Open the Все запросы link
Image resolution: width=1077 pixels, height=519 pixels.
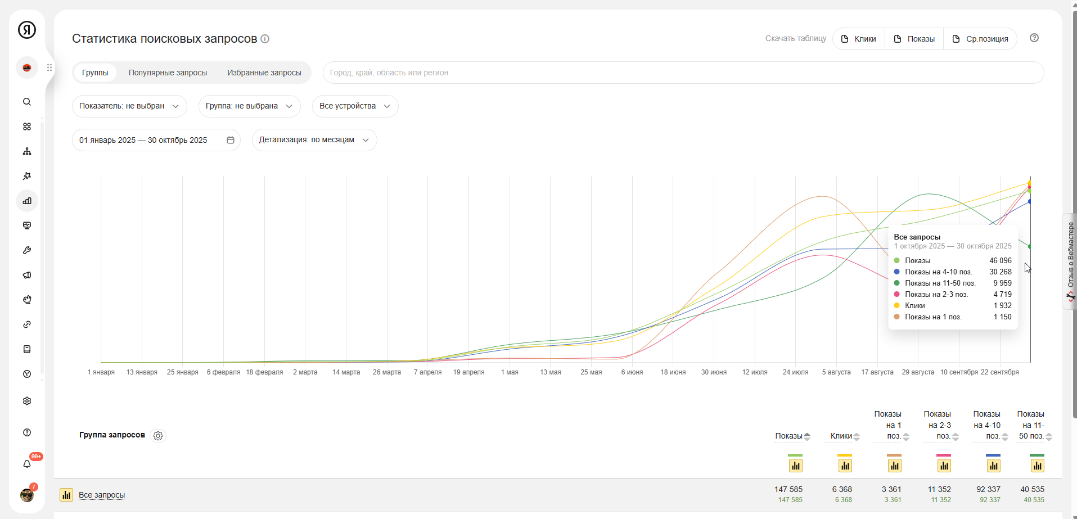[102, 495]
